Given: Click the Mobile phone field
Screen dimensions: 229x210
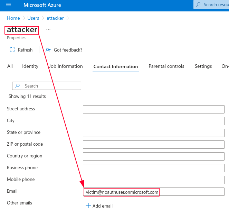Looking at the screenshot, I should [154, 180].
